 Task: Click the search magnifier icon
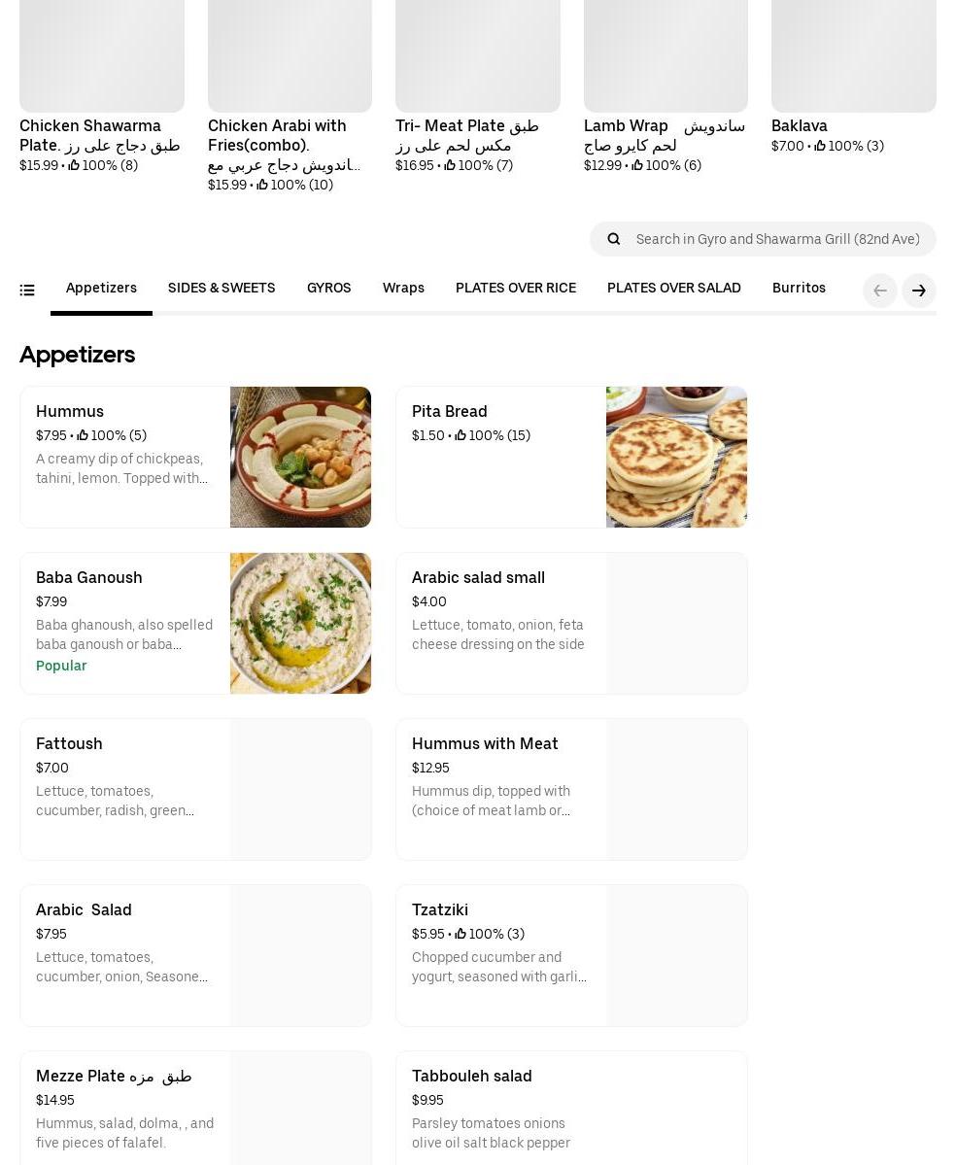point(614,239)
